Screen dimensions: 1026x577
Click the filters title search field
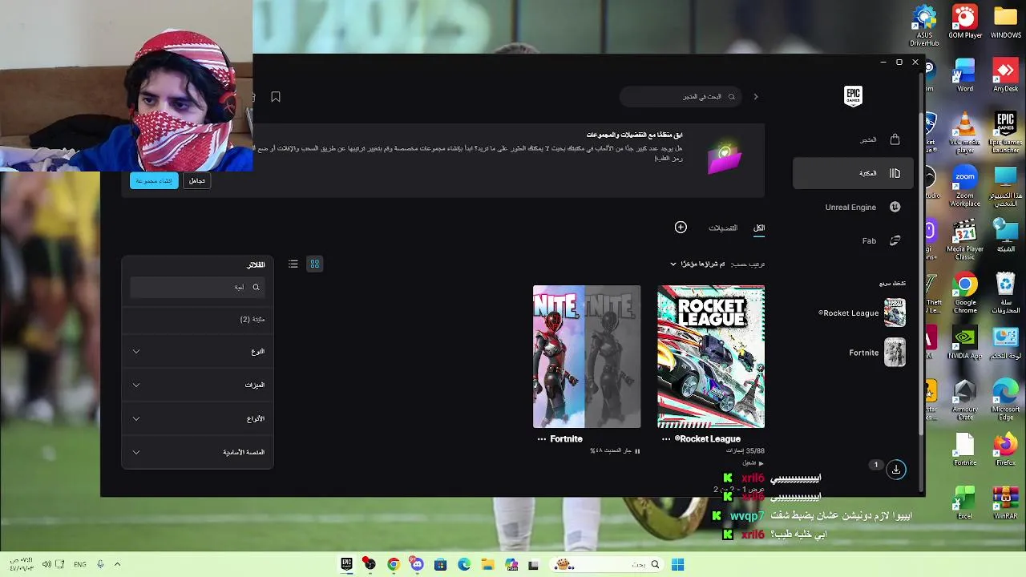pos(197,287)
